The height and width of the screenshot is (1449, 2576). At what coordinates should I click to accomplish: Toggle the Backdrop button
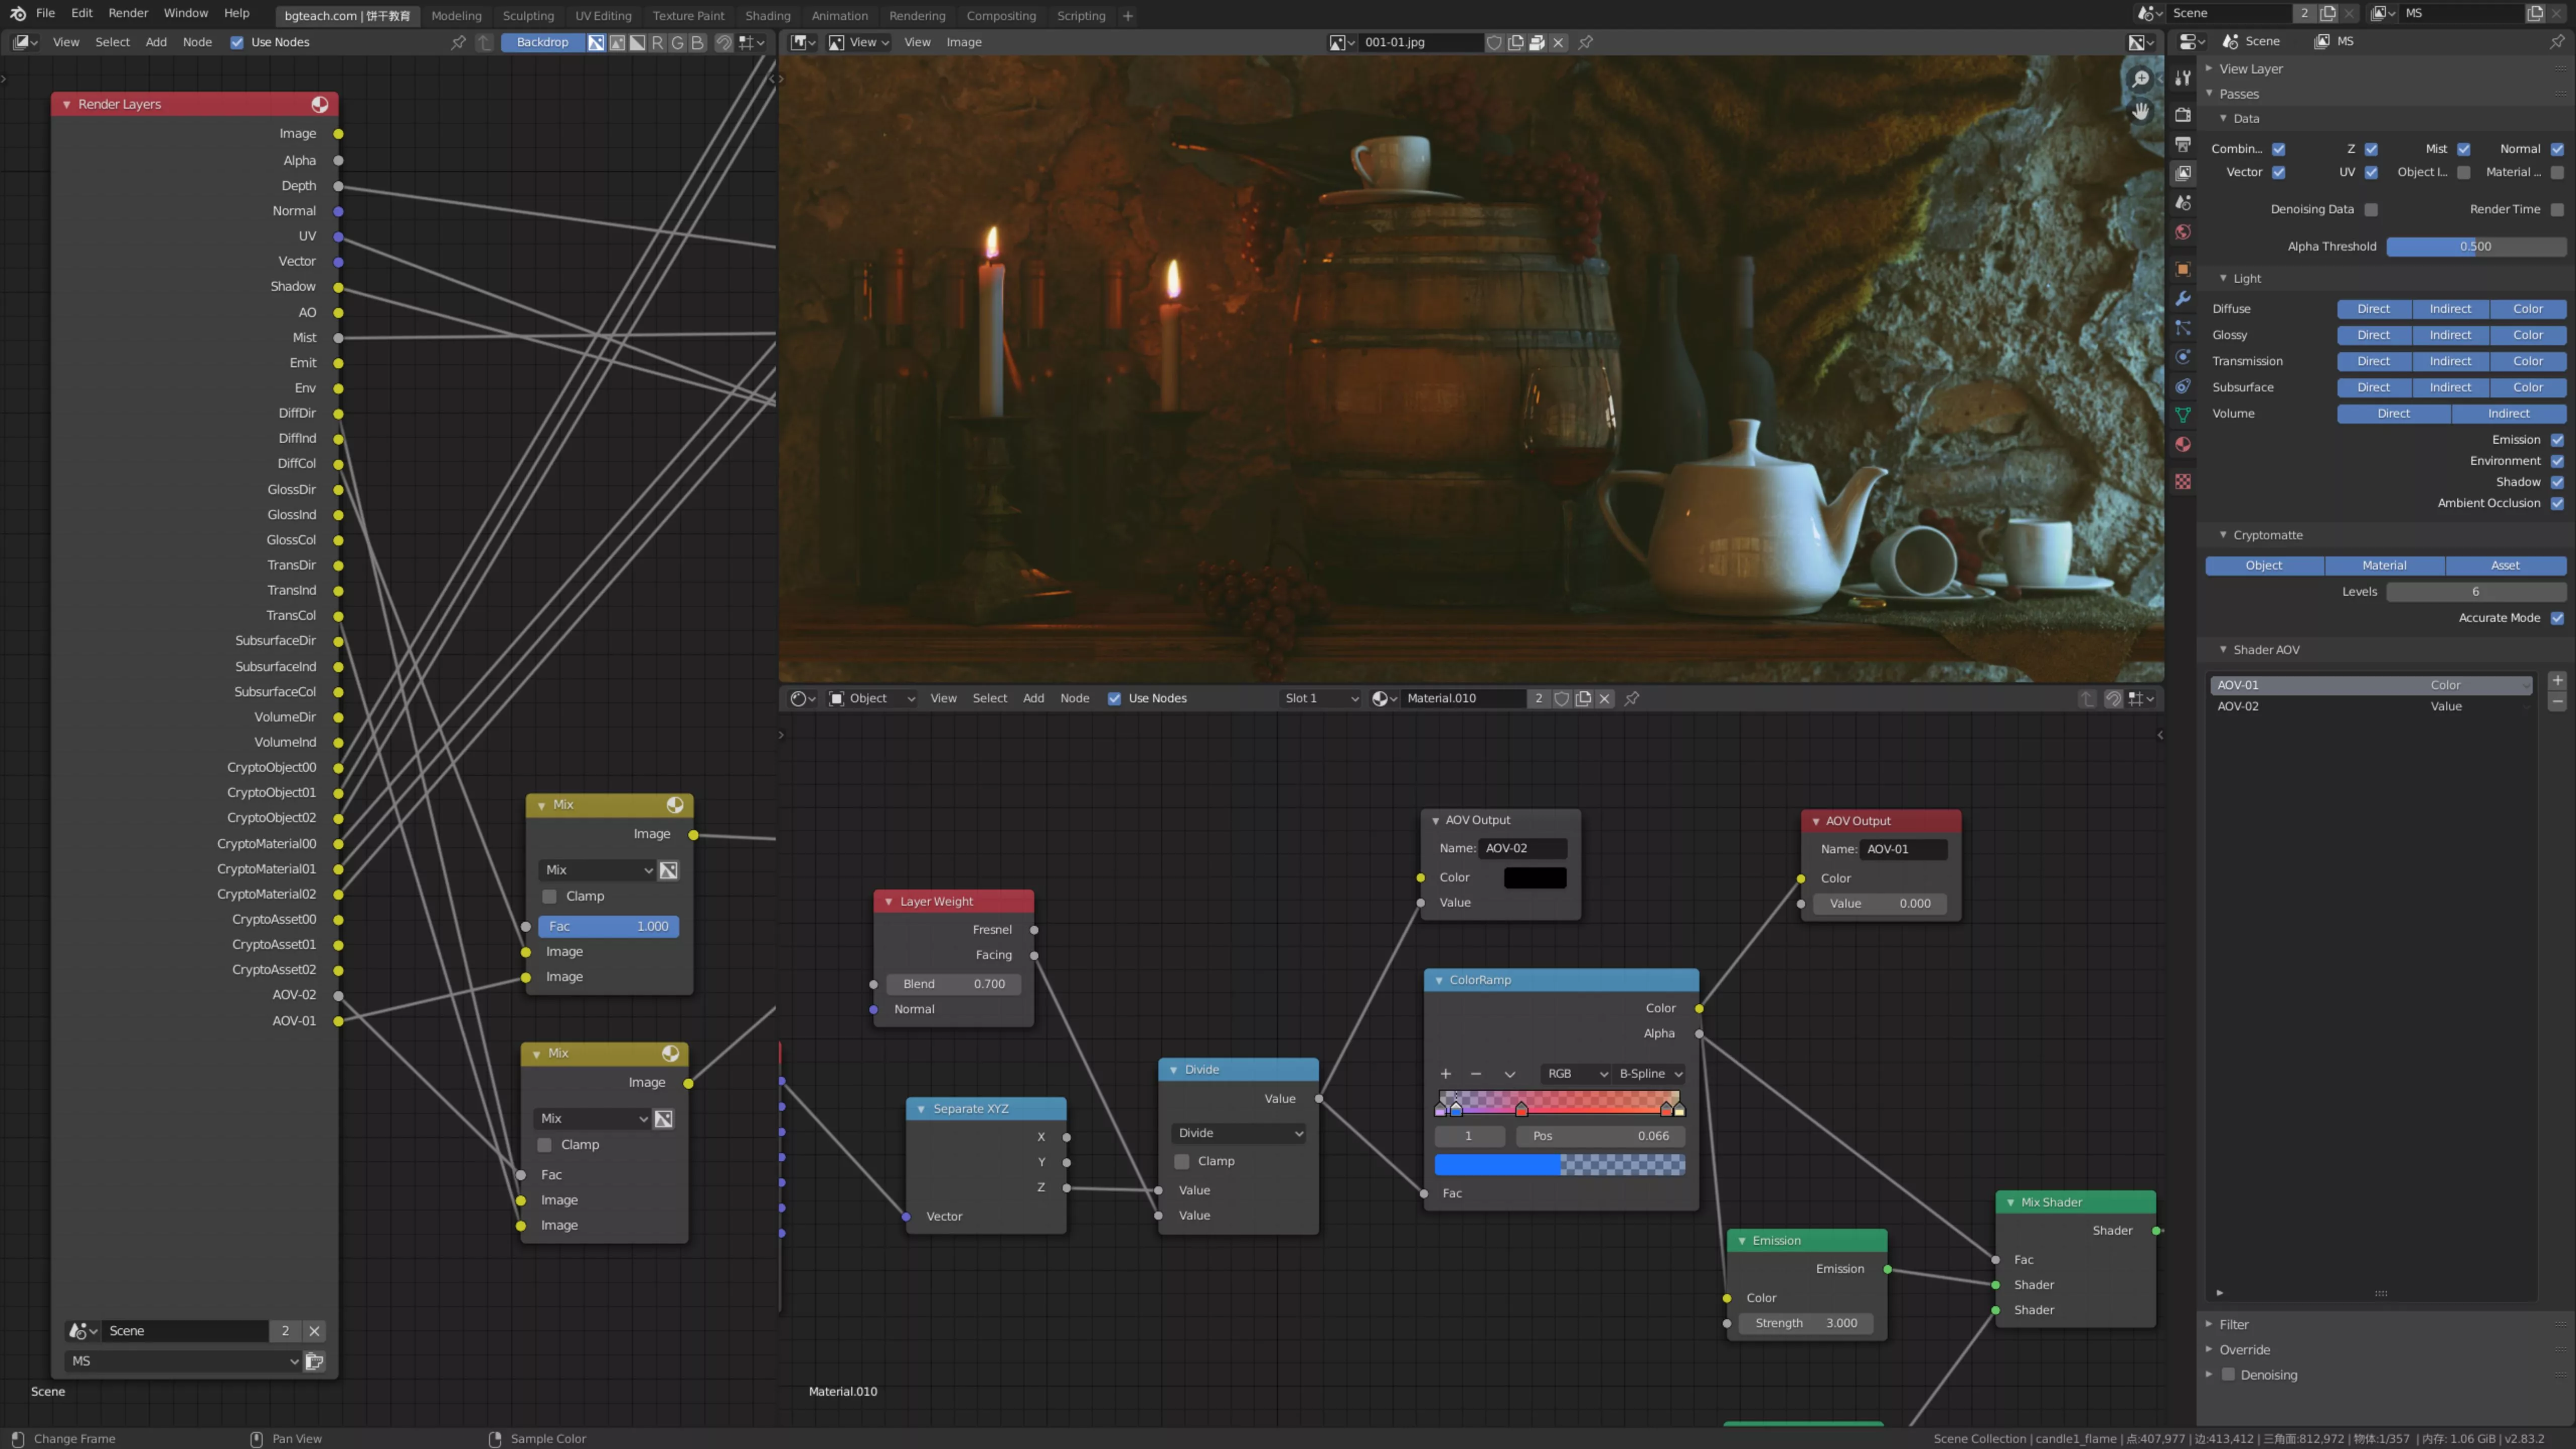[x=542, y=42]
